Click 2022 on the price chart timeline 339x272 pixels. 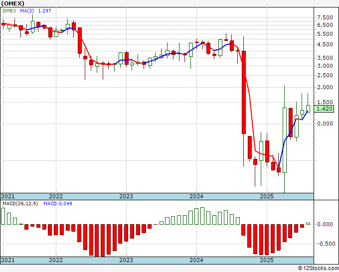point(56,196)
